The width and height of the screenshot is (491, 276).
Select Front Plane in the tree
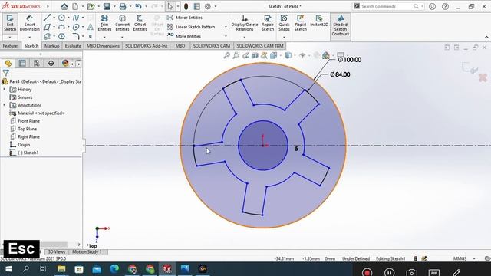click(25, 121)
